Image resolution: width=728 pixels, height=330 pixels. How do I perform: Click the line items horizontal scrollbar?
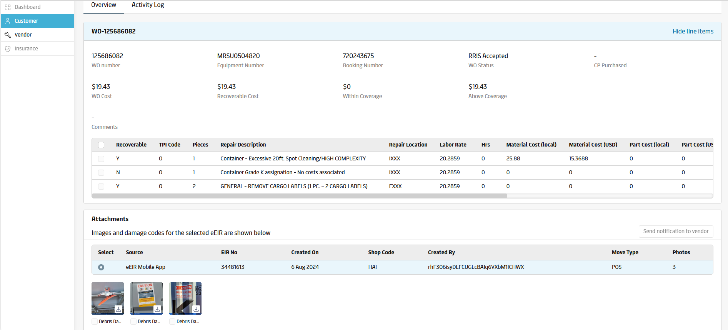pyautogui.click(x=299, y=196)
